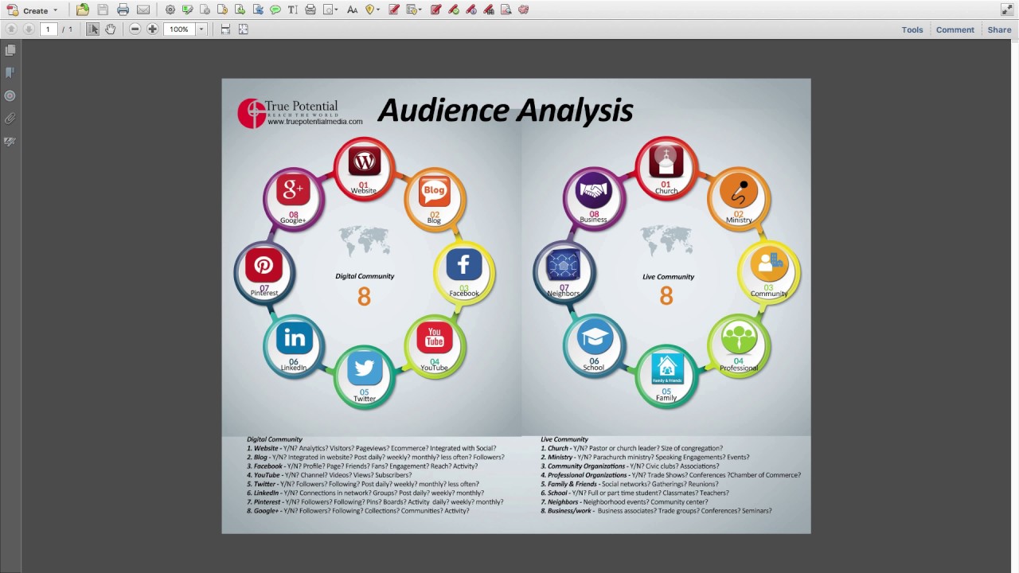Click the Save floppy disk icon
Screen dimensions: 1019x573
(x=103, y=10)
